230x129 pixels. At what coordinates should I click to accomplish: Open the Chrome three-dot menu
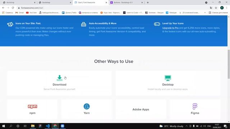pyautogui.click(x=227, y=8)
